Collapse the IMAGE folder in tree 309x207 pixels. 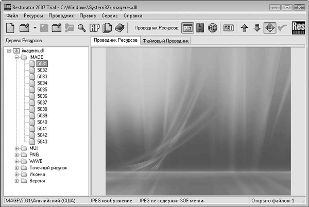[x=17, y=57]
